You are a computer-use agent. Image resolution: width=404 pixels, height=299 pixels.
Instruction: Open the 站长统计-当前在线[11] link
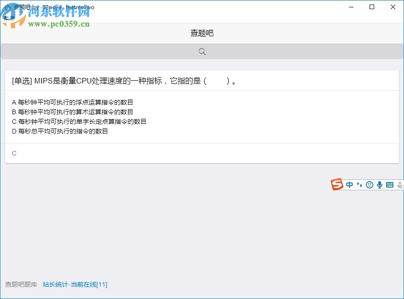click(x=75, y=284)
